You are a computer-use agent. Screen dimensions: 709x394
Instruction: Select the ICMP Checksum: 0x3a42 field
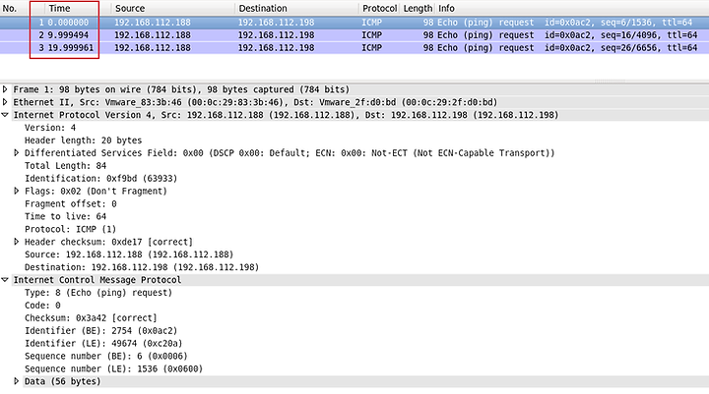click(x=91, y=318)
